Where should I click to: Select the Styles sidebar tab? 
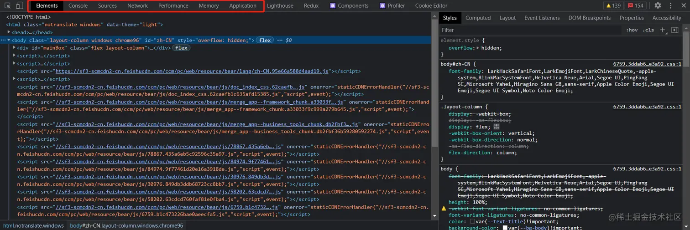click(x=450, y=18)
